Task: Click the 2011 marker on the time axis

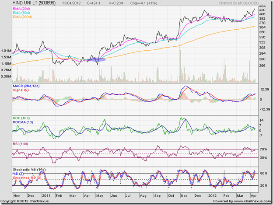Action: click(45, 195)
